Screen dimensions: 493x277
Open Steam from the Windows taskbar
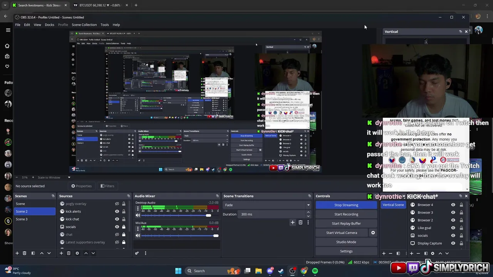tap(281, 271)
